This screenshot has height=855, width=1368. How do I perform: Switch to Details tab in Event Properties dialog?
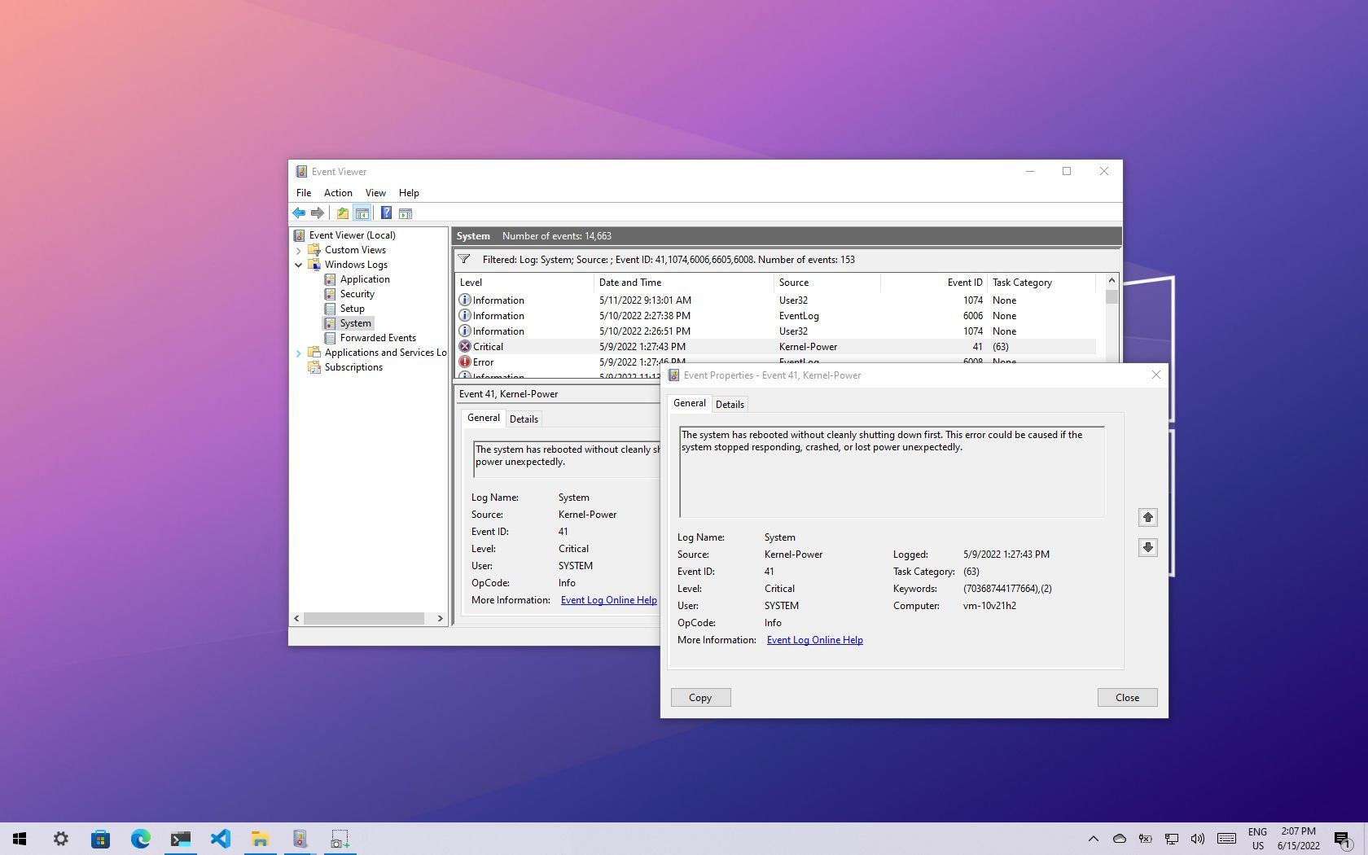(730, 405)
